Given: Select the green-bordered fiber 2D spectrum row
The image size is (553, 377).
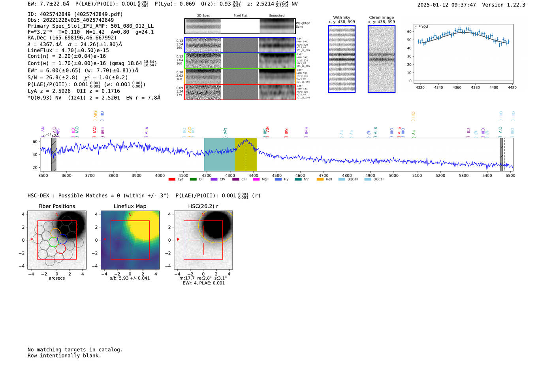Looking at the screenshot, I should (240, 61).
